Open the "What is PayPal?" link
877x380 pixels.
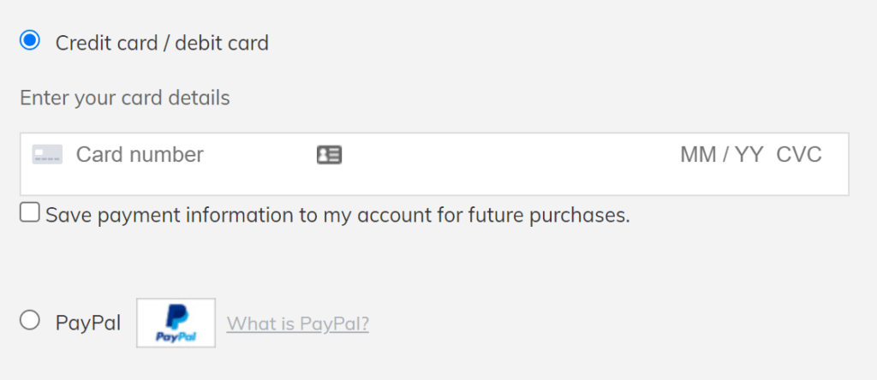pos(297,324)
